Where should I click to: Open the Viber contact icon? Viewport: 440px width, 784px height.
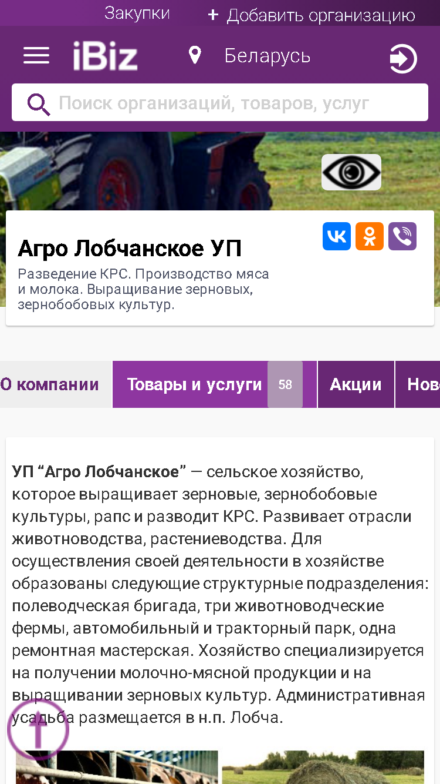pos(402,236)
